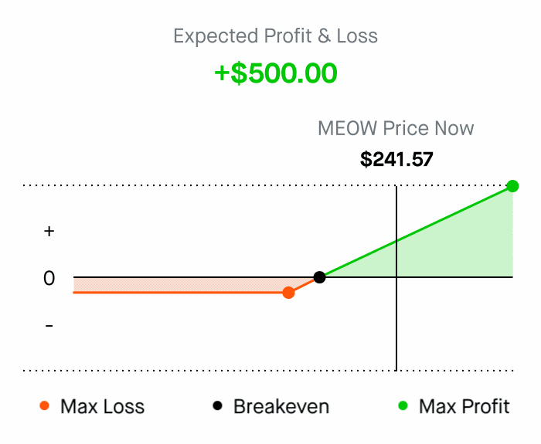Click the MEOW Price Now label

pos(396,128)
